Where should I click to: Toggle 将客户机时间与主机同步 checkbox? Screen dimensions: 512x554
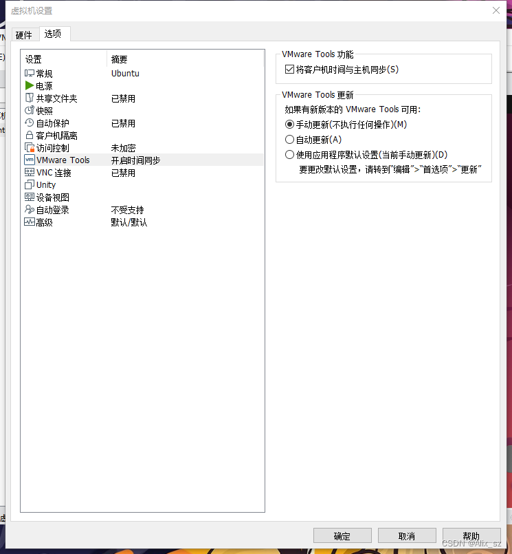(289, 70)
